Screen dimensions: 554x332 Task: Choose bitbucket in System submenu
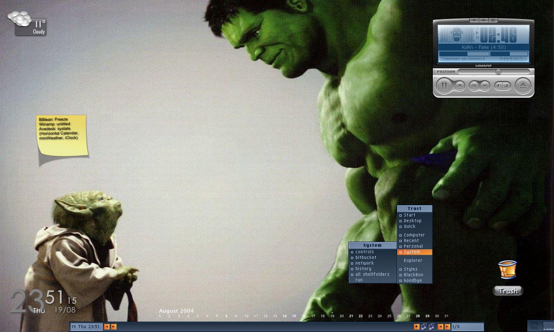coord(373,257)
